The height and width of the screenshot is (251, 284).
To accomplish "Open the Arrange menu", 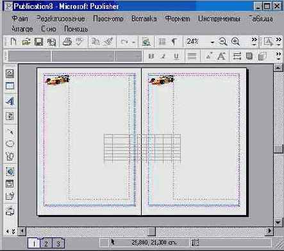I will [22, 29].
